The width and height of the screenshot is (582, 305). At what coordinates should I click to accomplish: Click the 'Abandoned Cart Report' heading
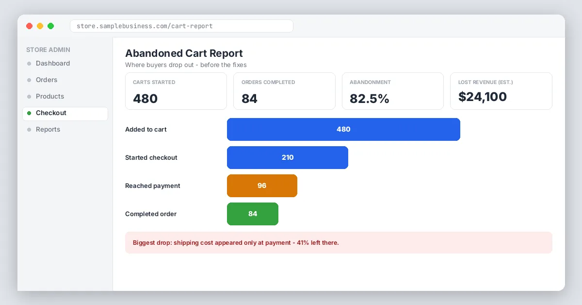pyautogui.click(x=184, y=53)
